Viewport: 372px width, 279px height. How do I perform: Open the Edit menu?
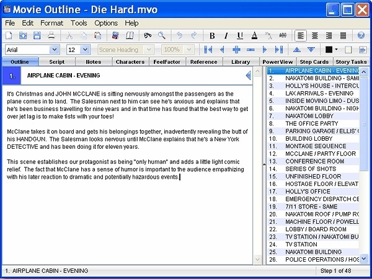point(28,23)
